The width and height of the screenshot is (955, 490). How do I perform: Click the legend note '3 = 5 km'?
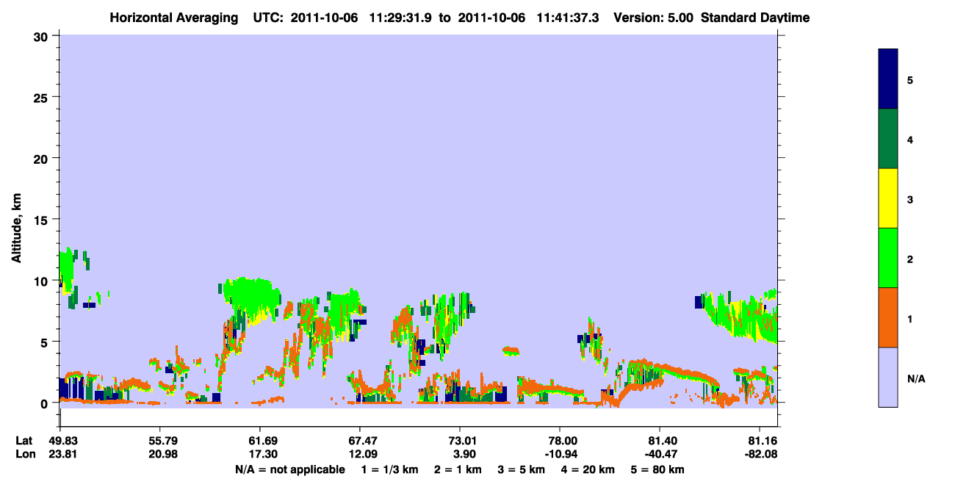(x=522, y=469)
